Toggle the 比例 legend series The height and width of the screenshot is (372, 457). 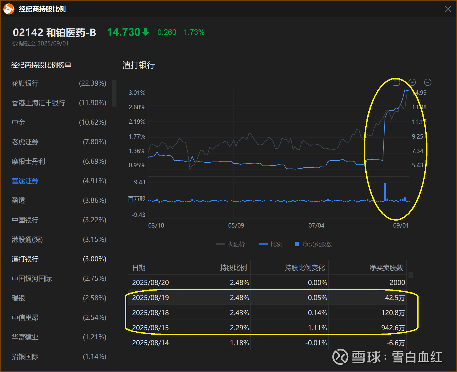[271, 244]
